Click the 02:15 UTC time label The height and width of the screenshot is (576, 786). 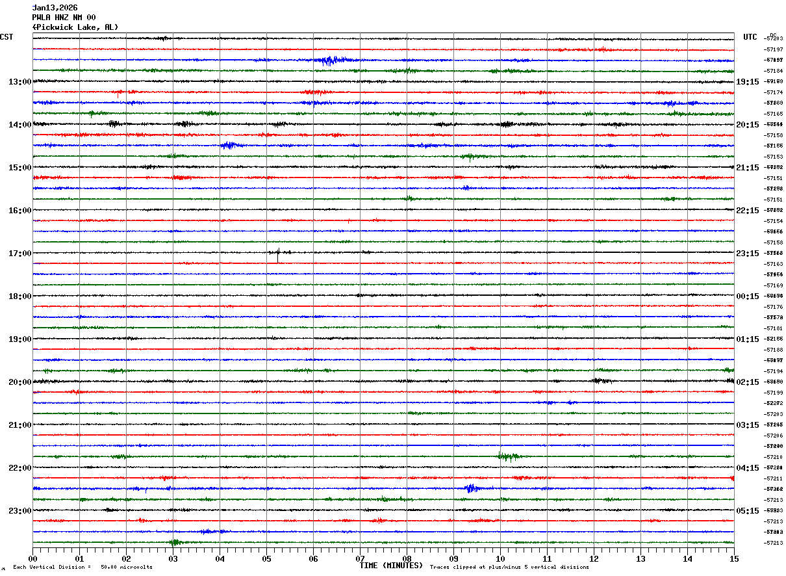pyautogui.click(x=747, y=382)
